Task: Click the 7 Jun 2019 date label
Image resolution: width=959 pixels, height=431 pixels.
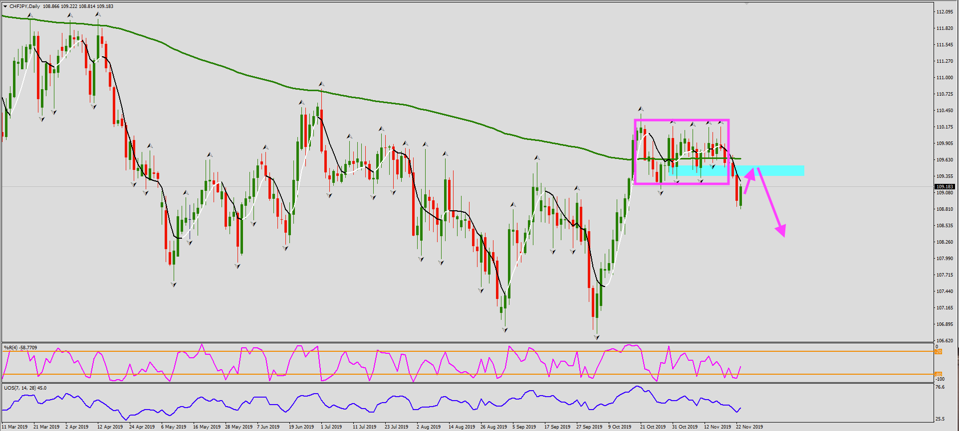Action: [x=268, y=427]
